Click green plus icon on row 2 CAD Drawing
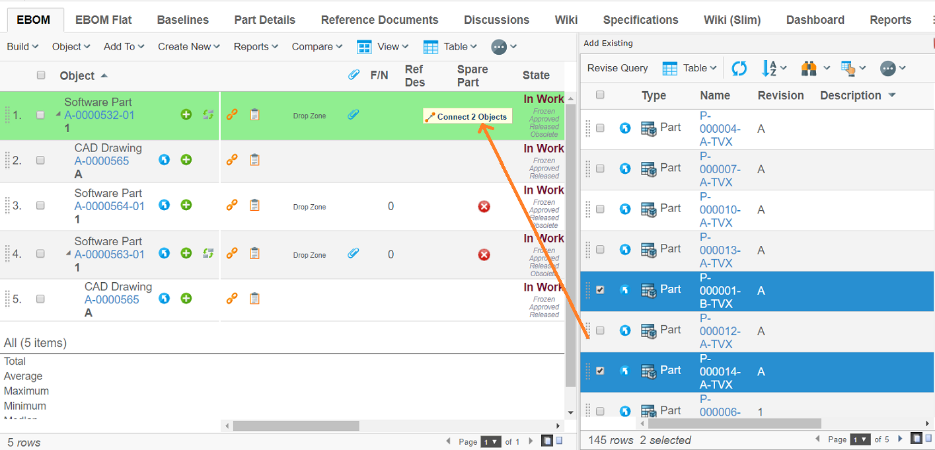 (186, 160)
